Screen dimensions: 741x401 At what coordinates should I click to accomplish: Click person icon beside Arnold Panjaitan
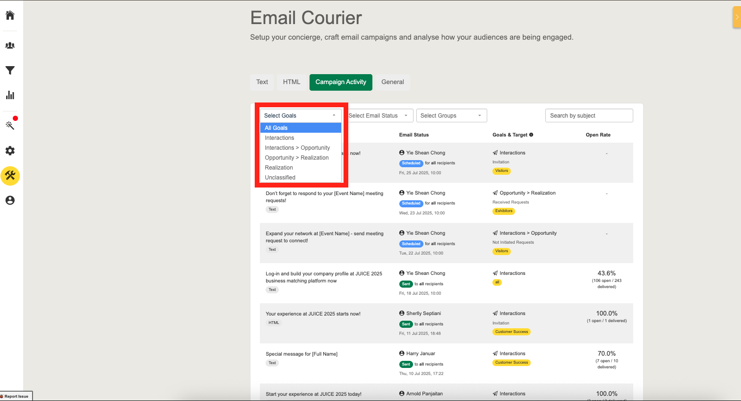pos(402,393)
